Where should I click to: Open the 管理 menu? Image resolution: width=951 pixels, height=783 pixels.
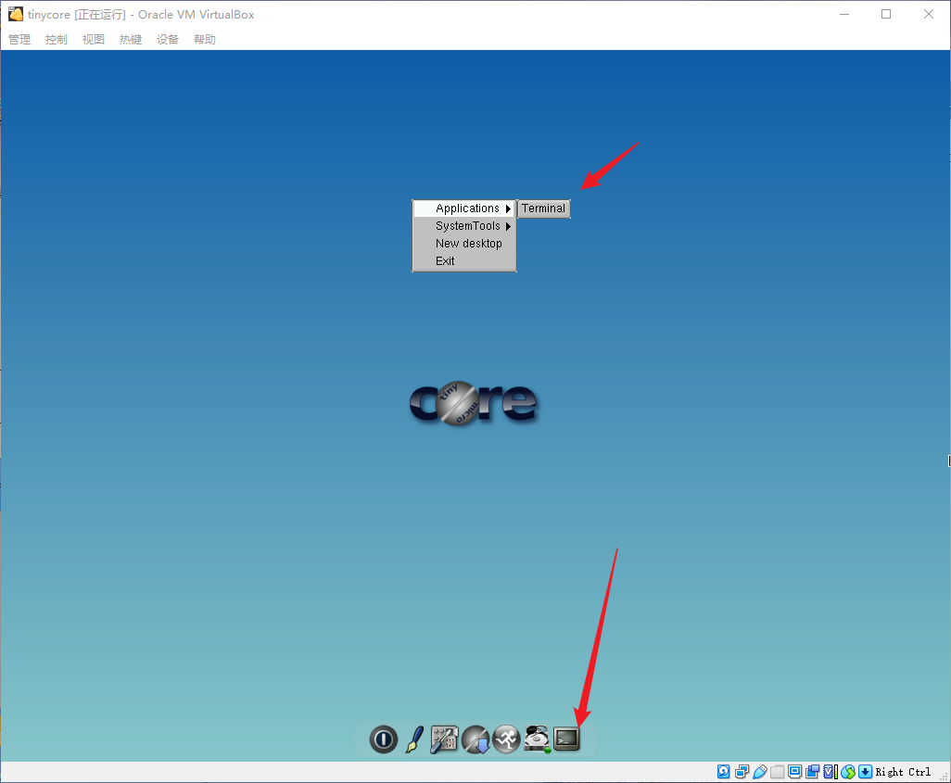click(19, 40)
